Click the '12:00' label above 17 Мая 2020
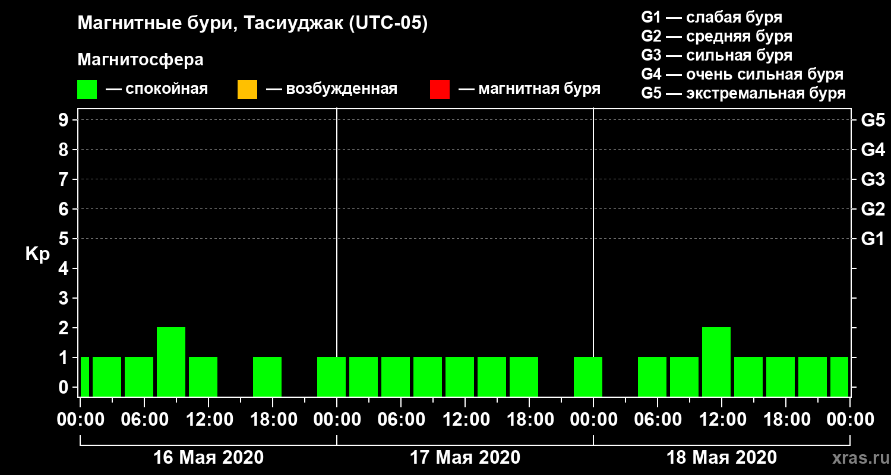The width and height of the screenshot is (891, 475). [x=465, y=419]
